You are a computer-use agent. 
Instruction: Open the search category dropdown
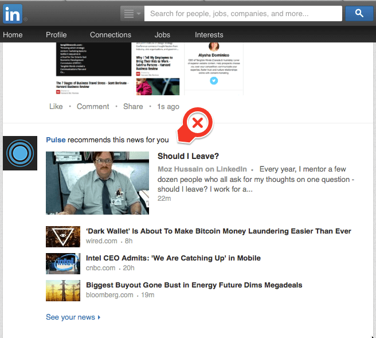(131, 13)
